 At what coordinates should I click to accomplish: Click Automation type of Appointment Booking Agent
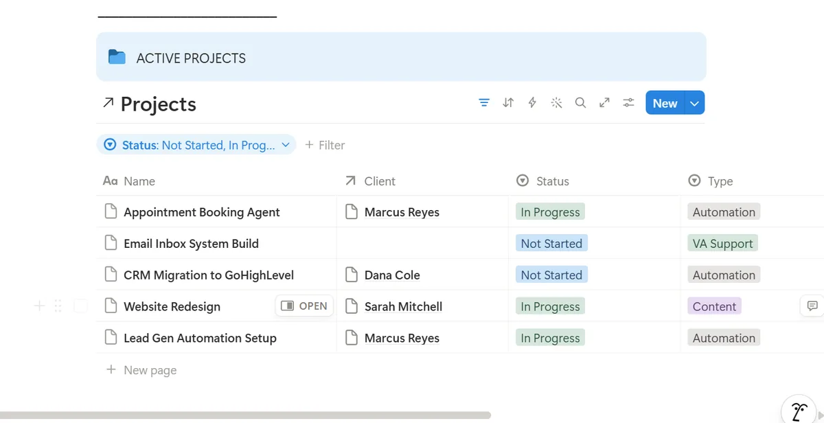point(724,212)
